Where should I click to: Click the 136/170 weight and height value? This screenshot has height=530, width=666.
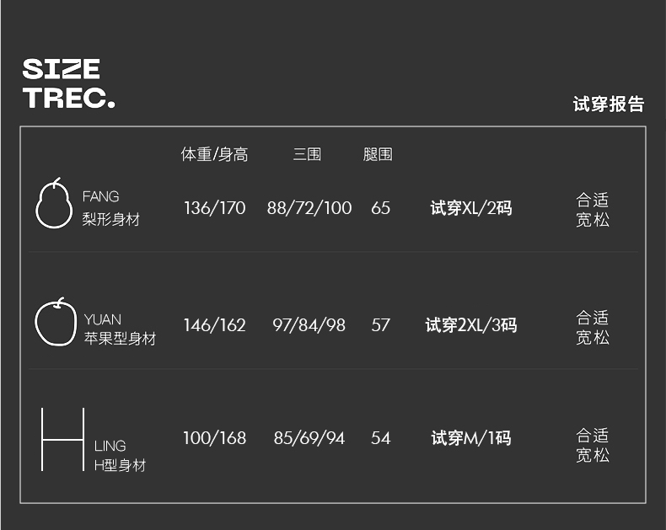click(214, 208)
